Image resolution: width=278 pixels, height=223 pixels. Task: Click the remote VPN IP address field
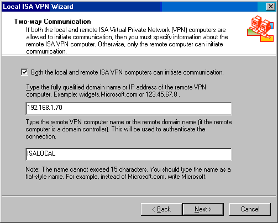coord(129,109)
